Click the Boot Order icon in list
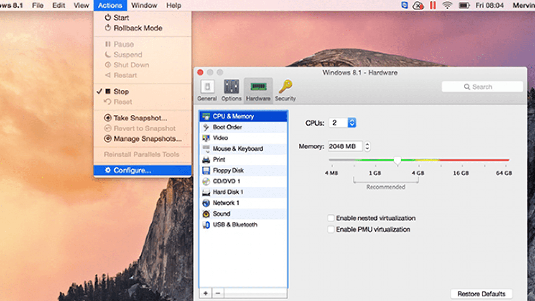 [x=206, y=127]
